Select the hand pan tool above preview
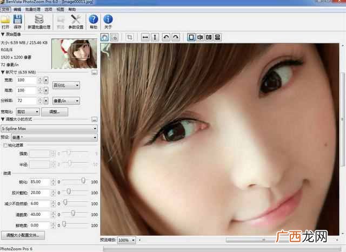Viewport: 346px width, 252px height. coord(104,37)
